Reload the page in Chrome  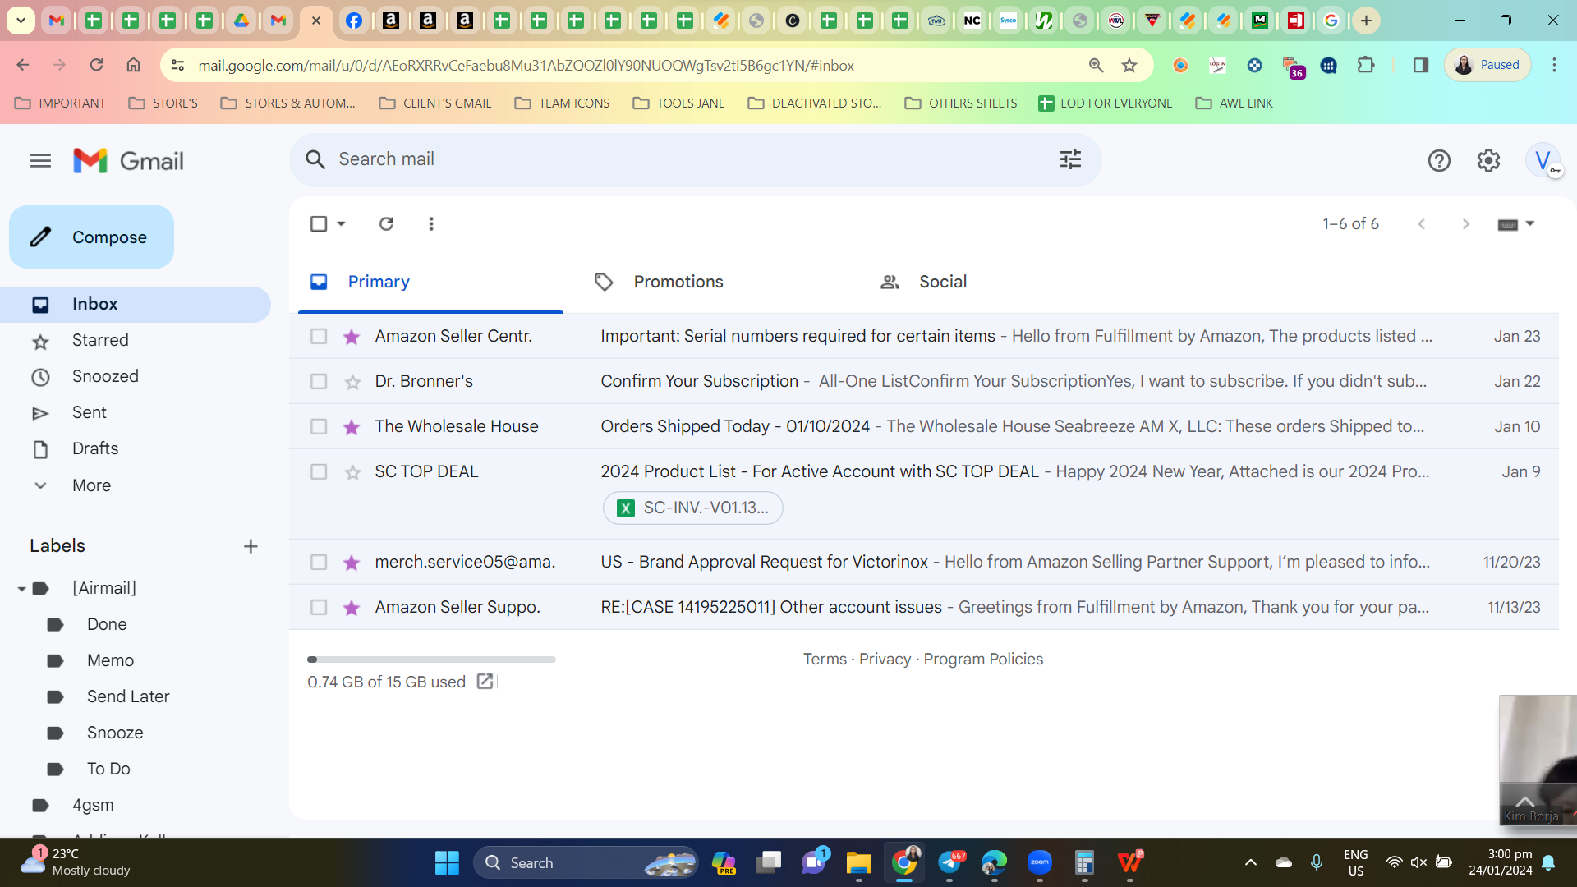coord(96,65)
